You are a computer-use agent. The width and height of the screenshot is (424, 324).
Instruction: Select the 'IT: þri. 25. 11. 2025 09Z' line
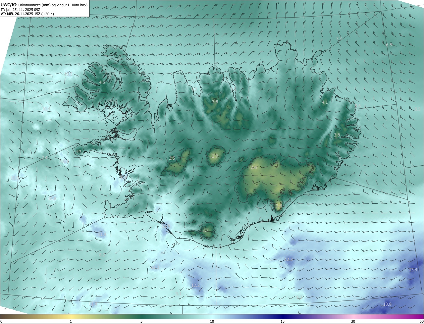(x=21, y=10)
